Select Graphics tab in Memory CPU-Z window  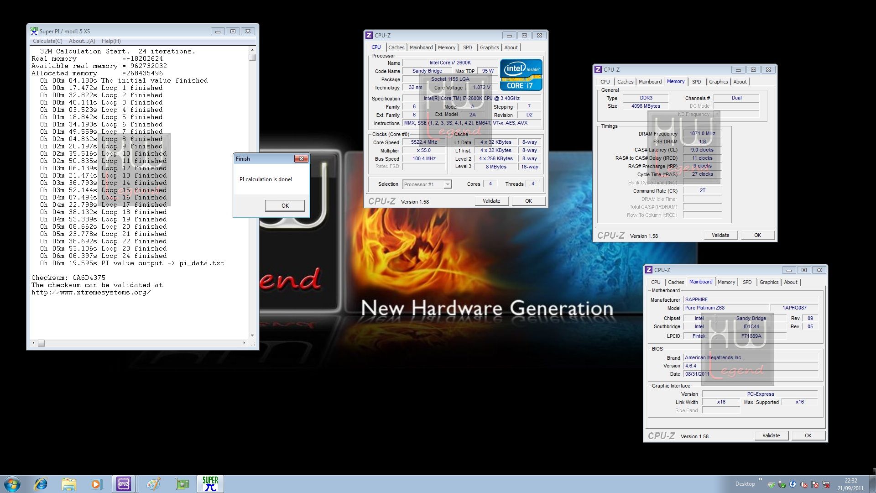coord(718,82)
